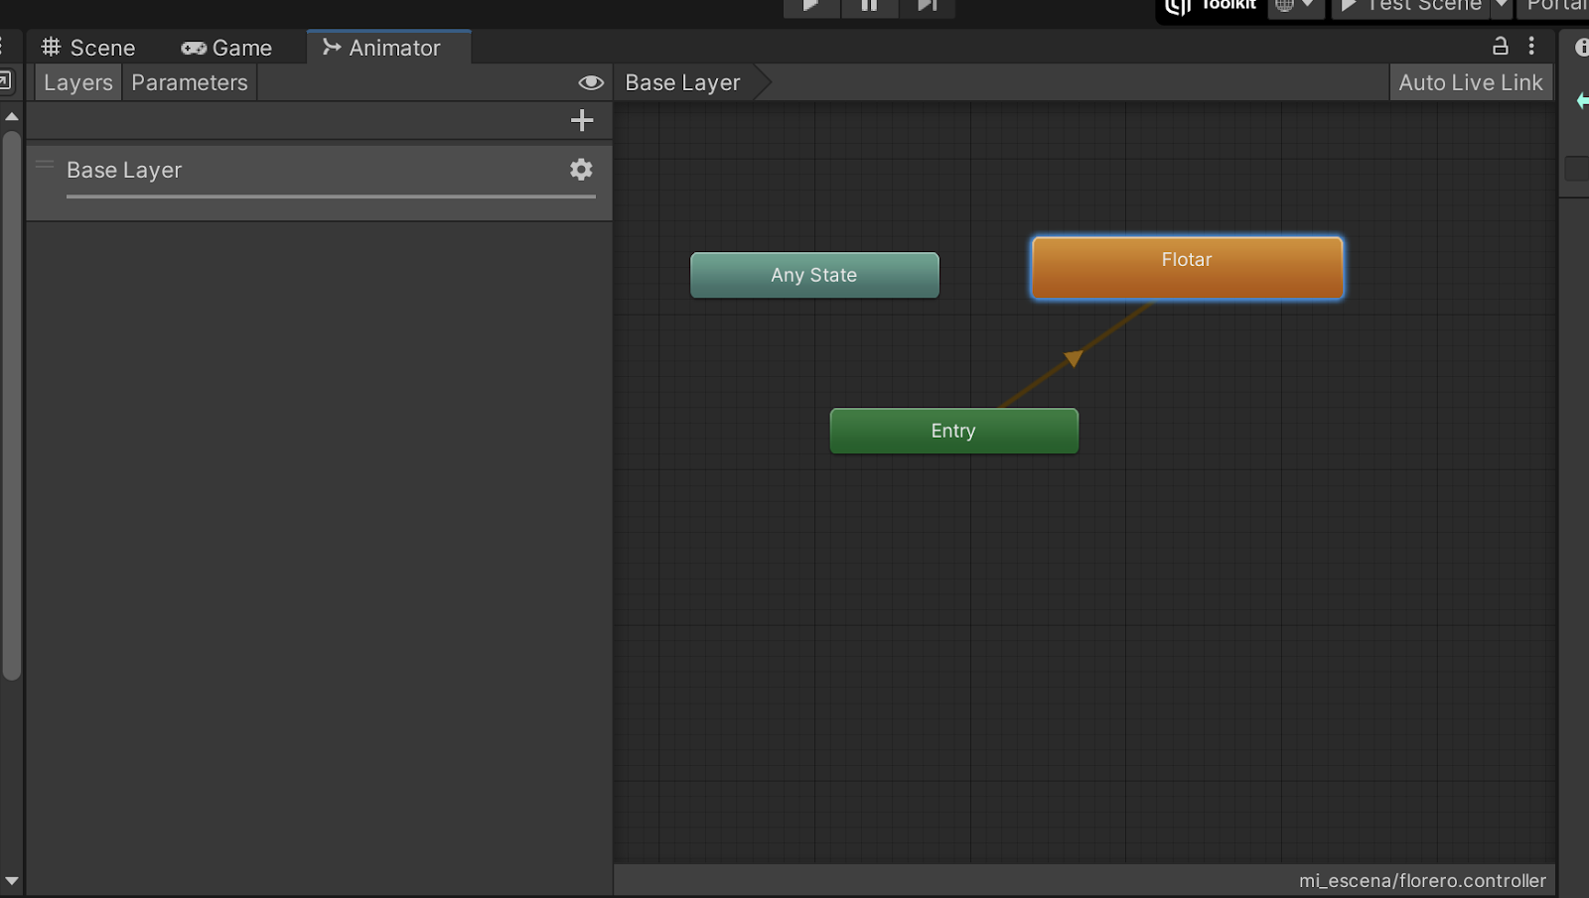Click the Play button in the top toolbar
Image resolution: width=1589 pixels, height=898 pixels.
[x=811, y=7]
